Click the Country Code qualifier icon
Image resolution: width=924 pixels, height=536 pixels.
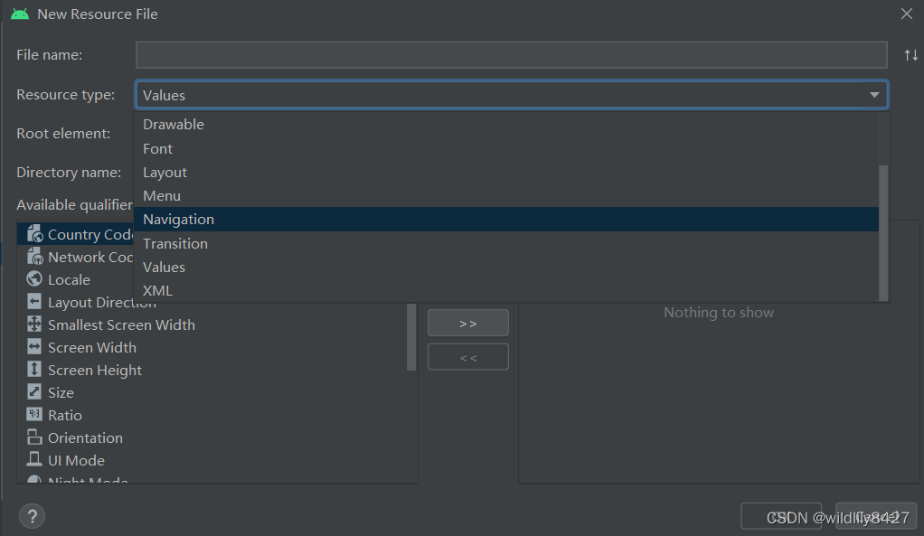(34, 234)
